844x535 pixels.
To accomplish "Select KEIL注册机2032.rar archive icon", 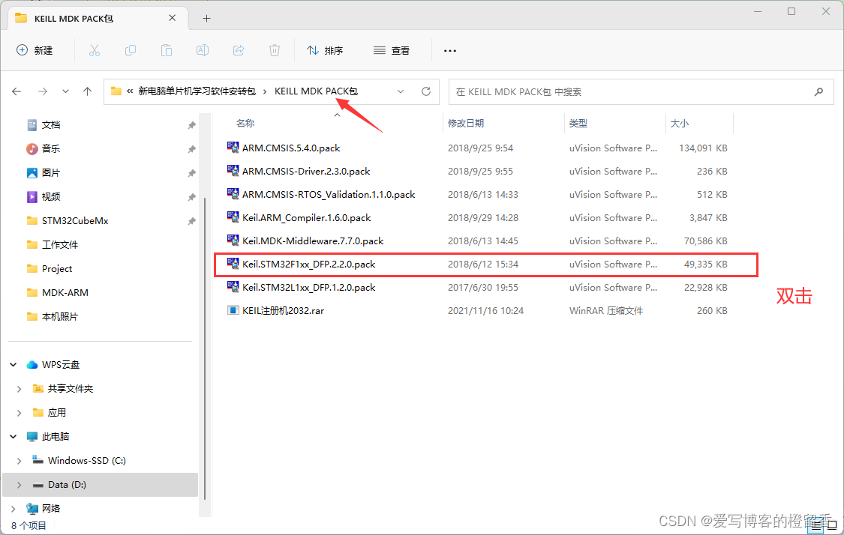I will click(x=233, y=310).
